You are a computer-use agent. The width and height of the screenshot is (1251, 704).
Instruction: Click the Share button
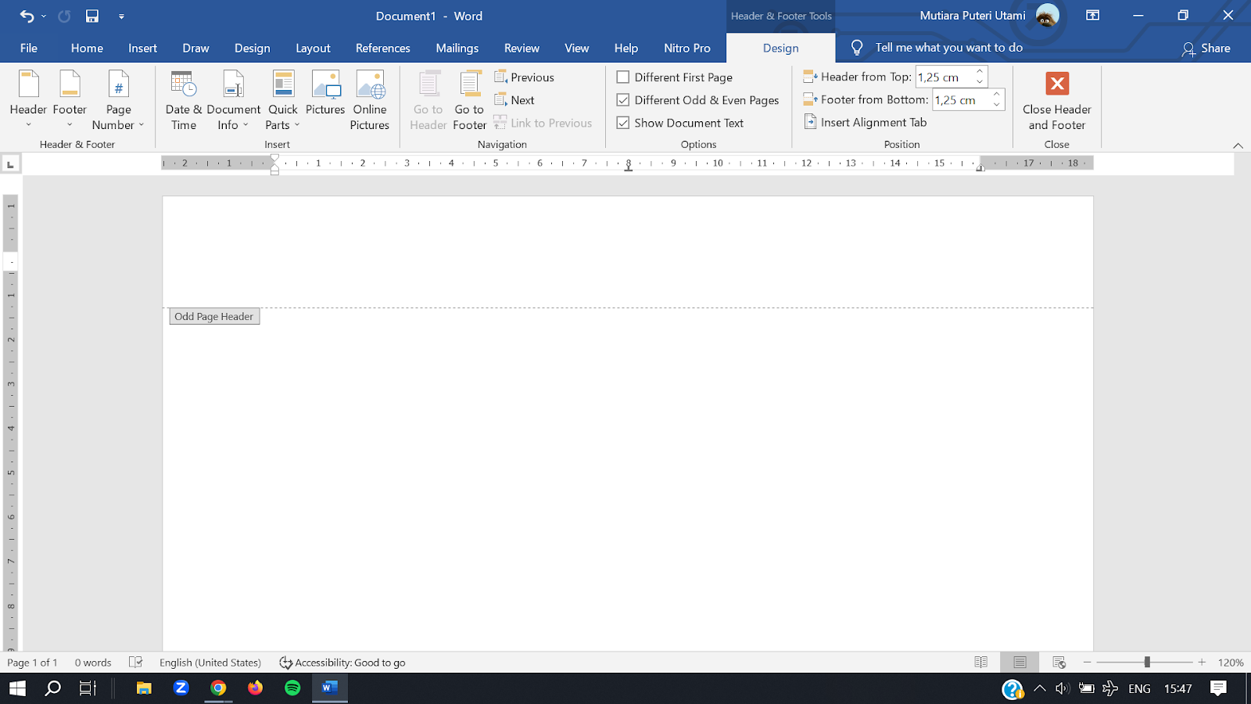[x=1206, y=48]
